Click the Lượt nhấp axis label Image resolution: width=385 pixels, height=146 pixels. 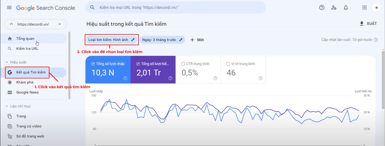click(96, 91)
